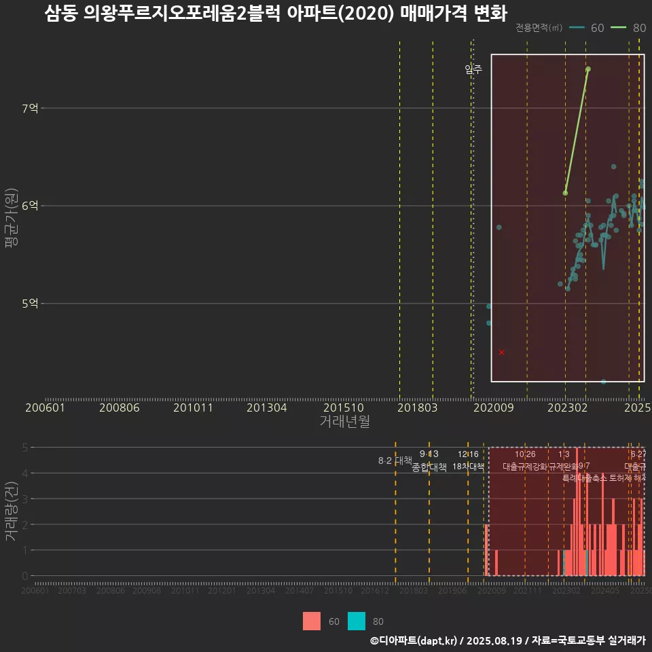The height and width of the screenshot is (652, 652).
Task: Click the 5억 price axis label
Action: (x=30, y=304)
